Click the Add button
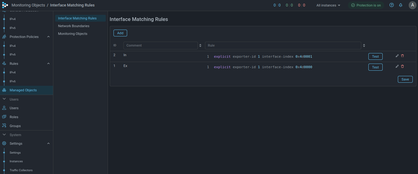Image resolution: width=418 pixels, height=174 pixels. (120, 33)
